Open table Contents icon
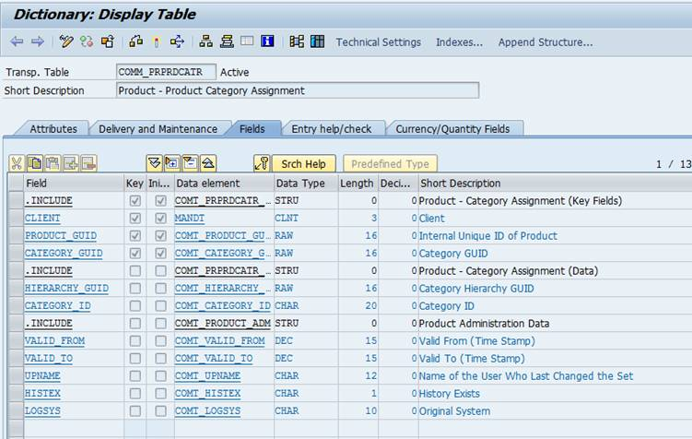The image size is (692, 439). coord(317,42)
